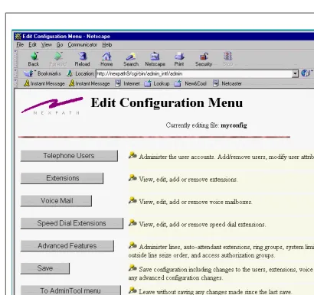Screen dimensions: 314x295
Task: Collapse the personal toolbar grip handle
Action: (16, 83)
